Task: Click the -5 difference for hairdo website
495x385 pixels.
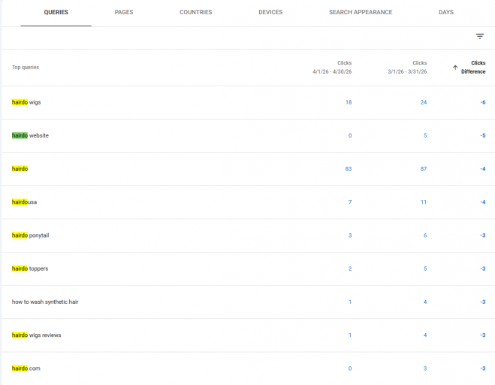Action: [483, 135]
